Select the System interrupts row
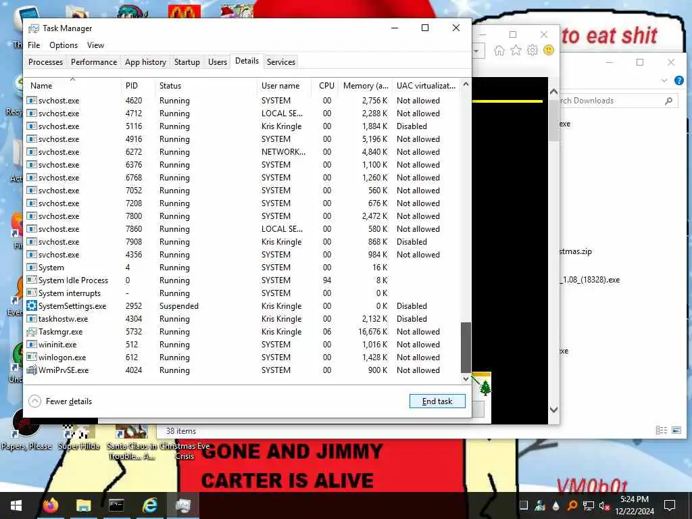The image size is (692, 519). coord(243,293)
